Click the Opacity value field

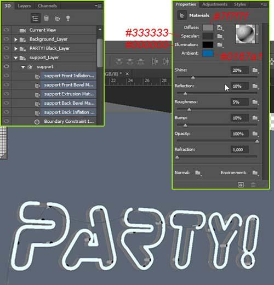(239, 134)
